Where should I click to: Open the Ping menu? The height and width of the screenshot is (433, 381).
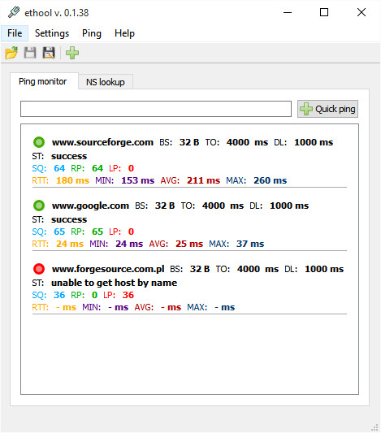click(x=92, y=33)
